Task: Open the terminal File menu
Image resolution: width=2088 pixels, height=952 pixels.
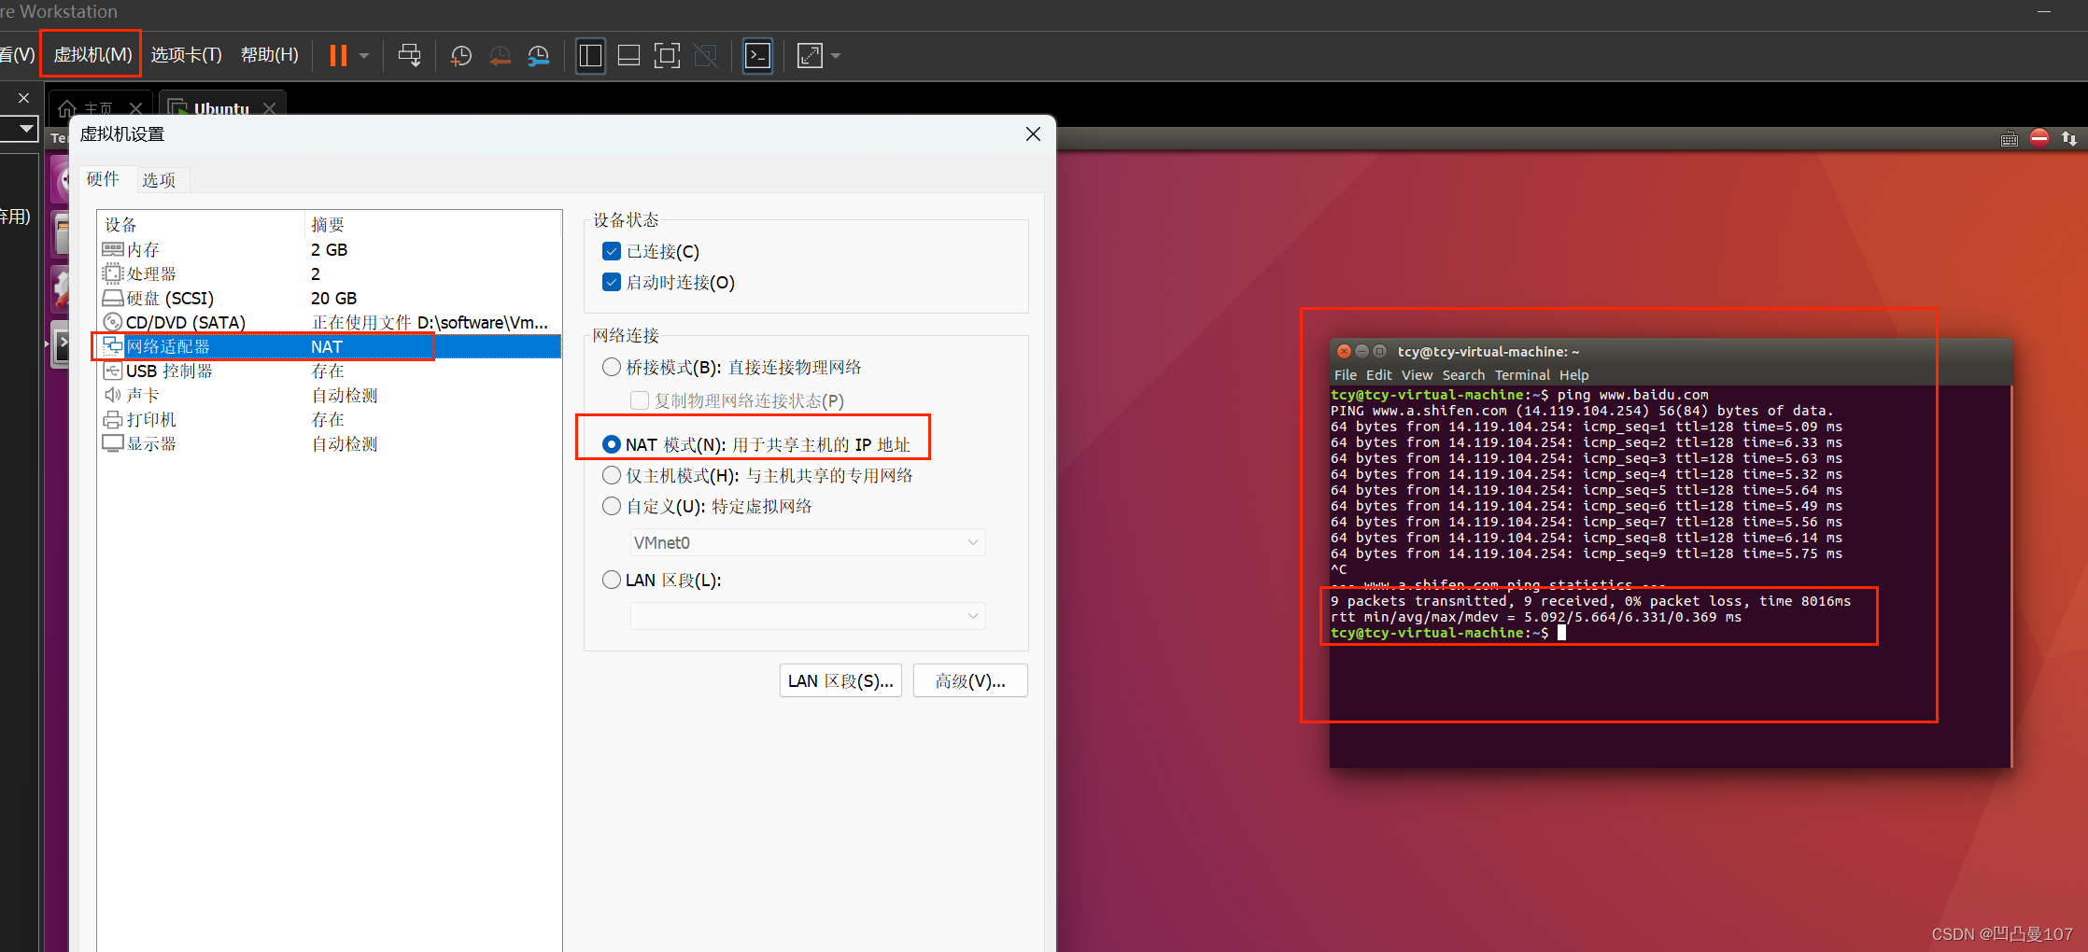Action: tap(1345, 375)
